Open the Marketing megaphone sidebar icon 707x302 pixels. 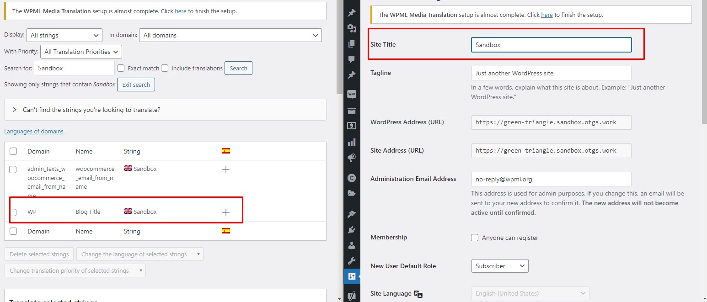tap(352, 158)
